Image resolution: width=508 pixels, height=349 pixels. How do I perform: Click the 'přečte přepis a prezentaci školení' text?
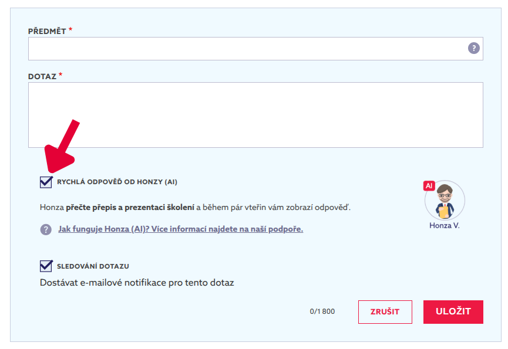(130, 208)
